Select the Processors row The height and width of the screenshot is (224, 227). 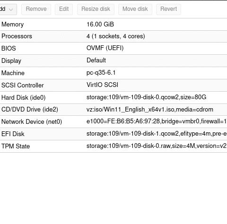click(113, 36)
